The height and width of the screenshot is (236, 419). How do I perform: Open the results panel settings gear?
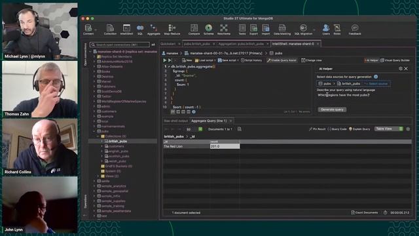[408, 129]
